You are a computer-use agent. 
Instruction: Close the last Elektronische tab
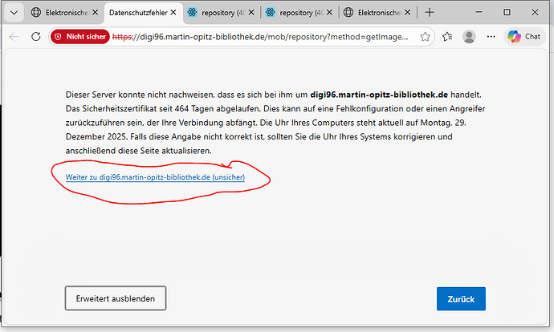407,12
